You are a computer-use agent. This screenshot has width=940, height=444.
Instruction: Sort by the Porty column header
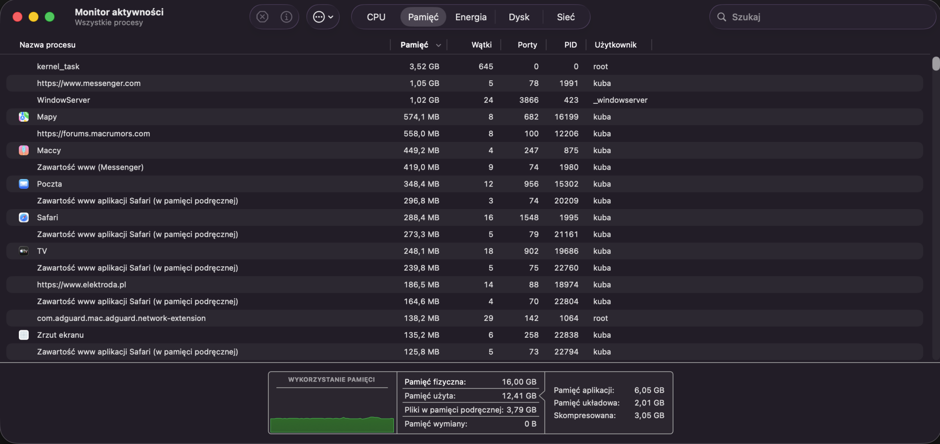pos(527,45)
